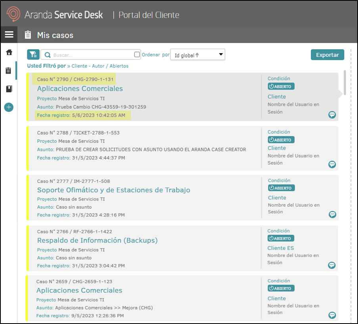The width and height of the screenshot is (358, 324).
Task: Click in the Buscar search field
Action: (x=91, y=55)
